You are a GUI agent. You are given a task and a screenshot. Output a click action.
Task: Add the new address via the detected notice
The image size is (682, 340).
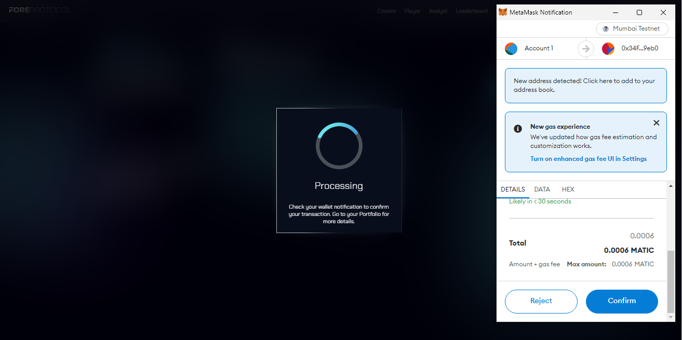point(585,85)
